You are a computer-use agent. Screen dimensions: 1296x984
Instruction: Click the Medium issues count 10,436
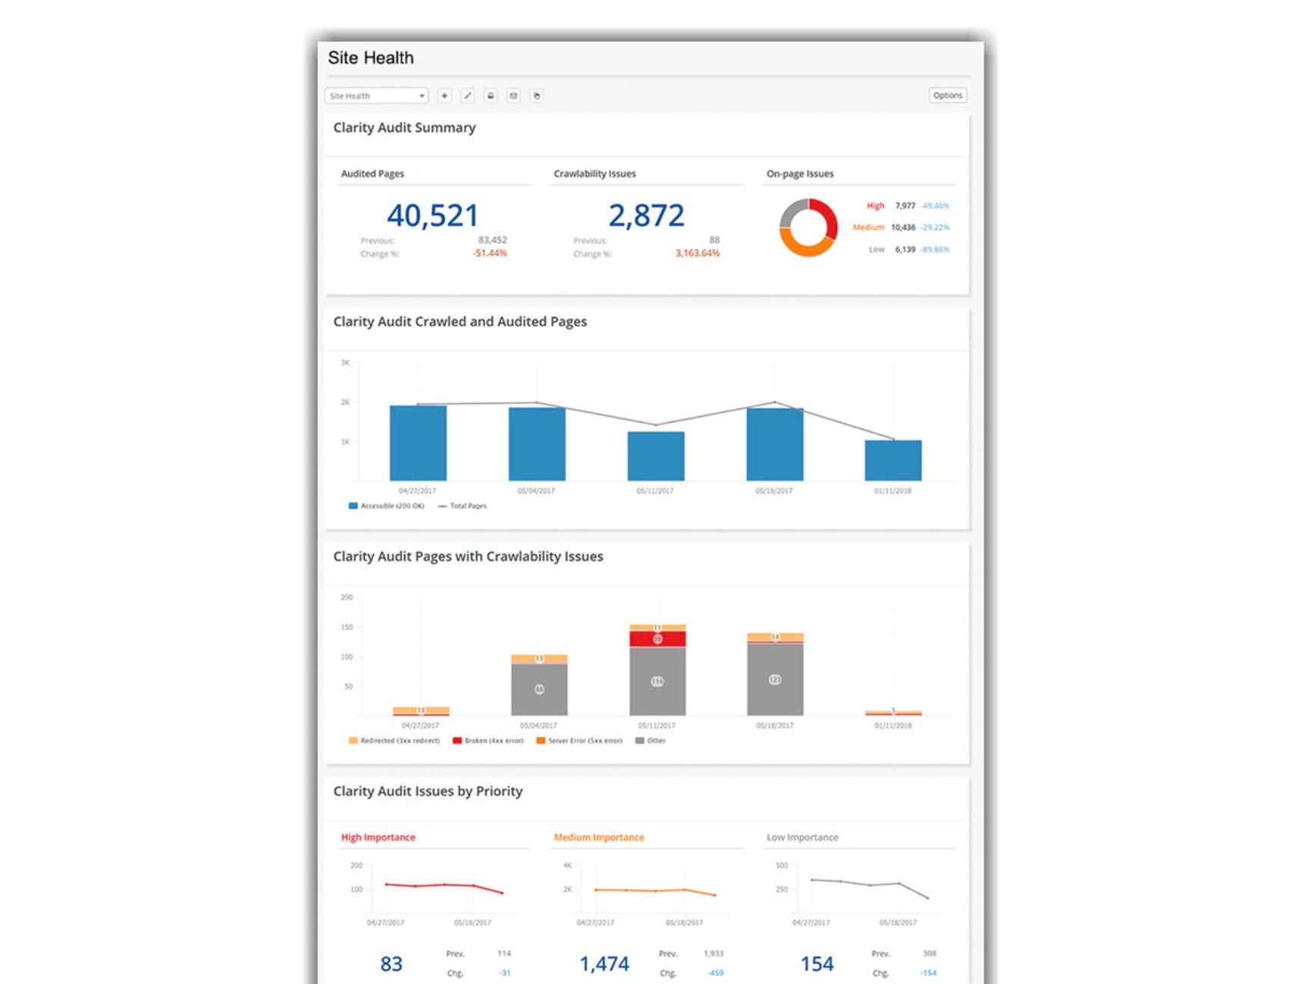pyautogui.click(x=903, y=227)
